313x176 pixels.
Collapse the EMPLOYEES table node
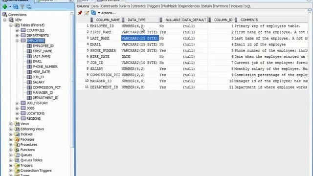pyautogui.click(x=17, y=41)
